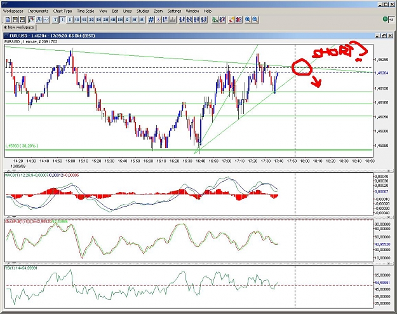This screenshot has width=397, height=314.
Task: Create a new chart document icon
Action: [x=8, y=20]
